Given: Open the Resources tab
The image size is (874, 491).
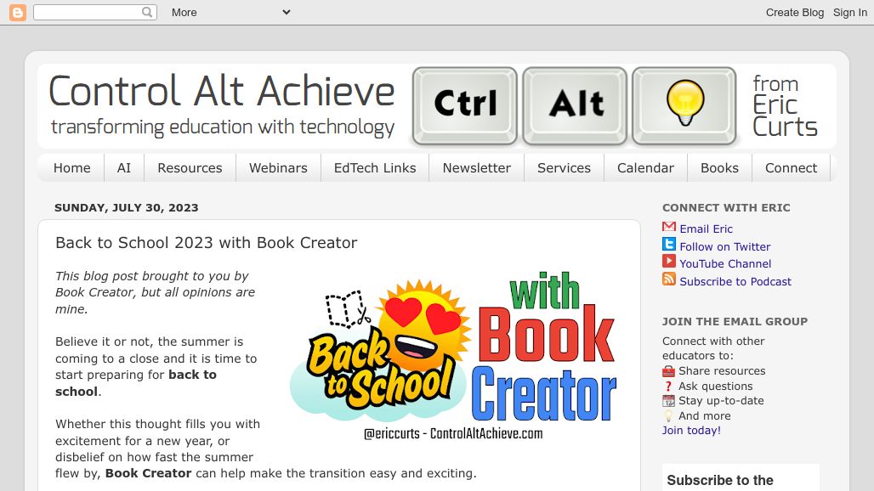Looking at the screenshot, I should 190,167.
